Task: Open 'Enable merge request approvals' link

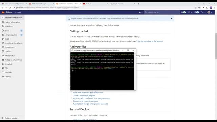Action: [85, 101]
